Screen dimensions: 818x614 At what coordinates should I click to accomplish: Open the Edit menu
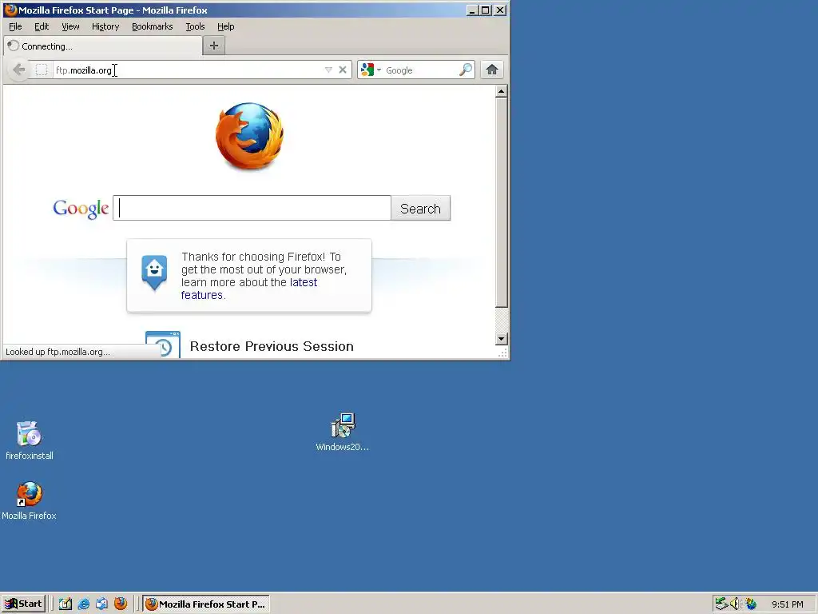point(42,26)
